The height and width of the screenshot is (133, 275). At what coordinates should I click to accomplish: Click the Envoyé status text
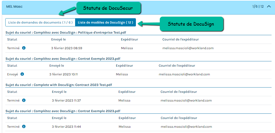click(x=12, y=74)
